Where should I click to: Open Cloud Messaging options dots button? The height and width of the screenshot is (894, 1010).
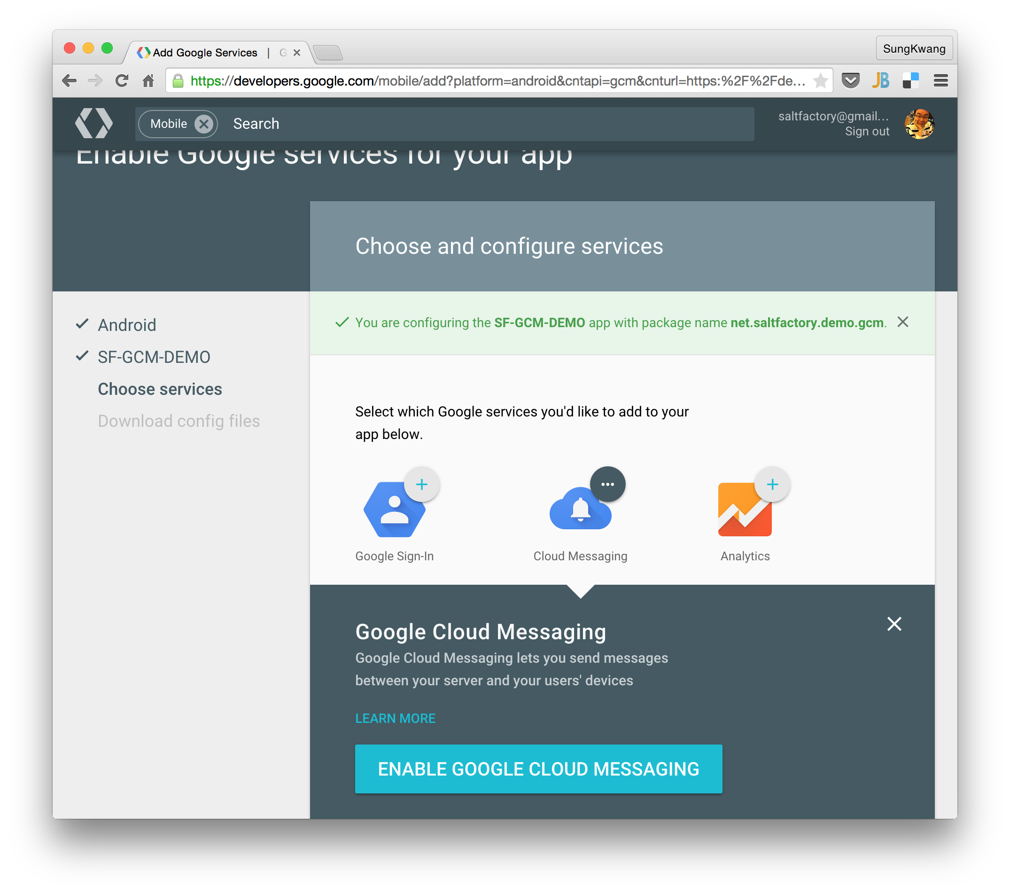[607, 484]
